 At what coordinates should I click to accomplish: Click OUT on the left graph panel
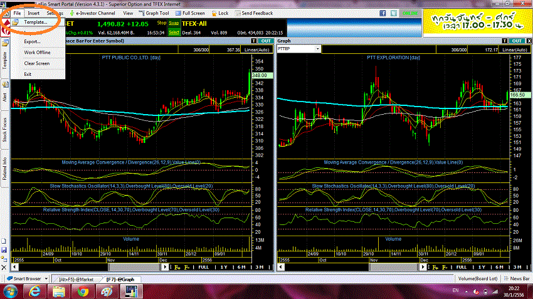coord(266,41)
